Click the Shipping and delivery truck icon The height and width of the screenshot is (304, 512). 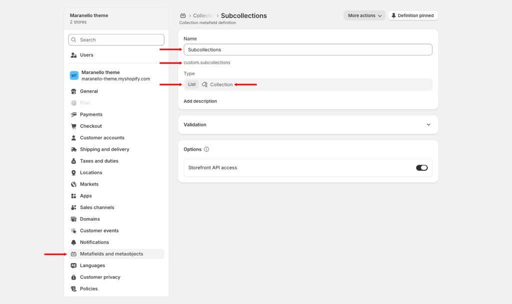tap(73, 150)
